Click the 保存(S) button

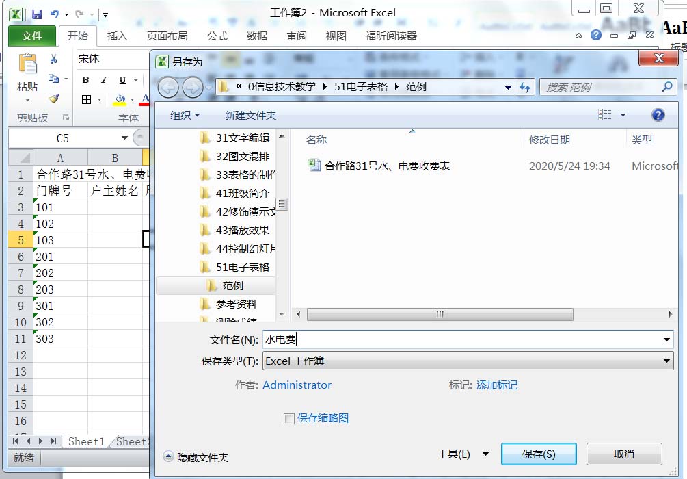539,454
